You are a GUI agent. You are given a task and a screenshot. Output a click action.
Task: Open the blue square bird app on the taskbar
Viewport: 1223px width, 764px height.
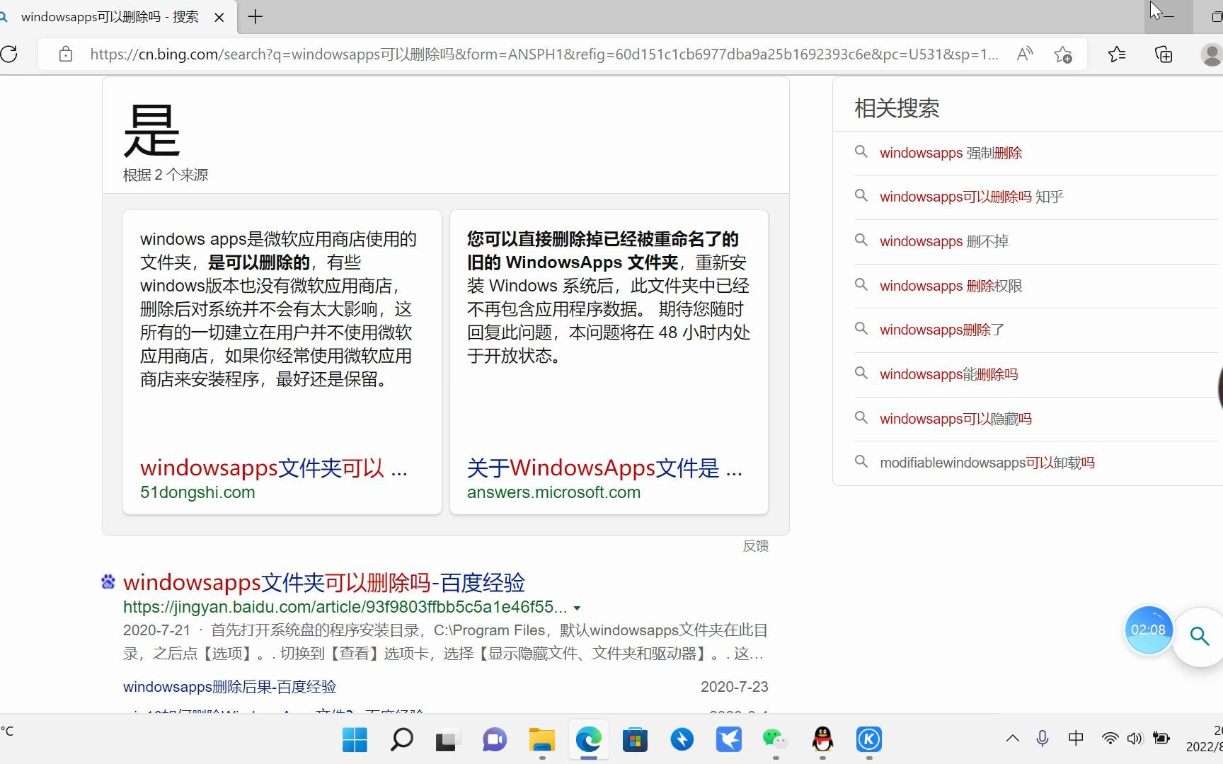pos(728,740)
